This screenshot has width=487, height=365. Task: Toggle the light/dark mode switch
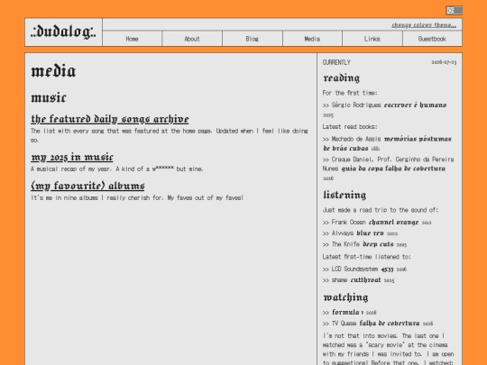click(454, 11)
